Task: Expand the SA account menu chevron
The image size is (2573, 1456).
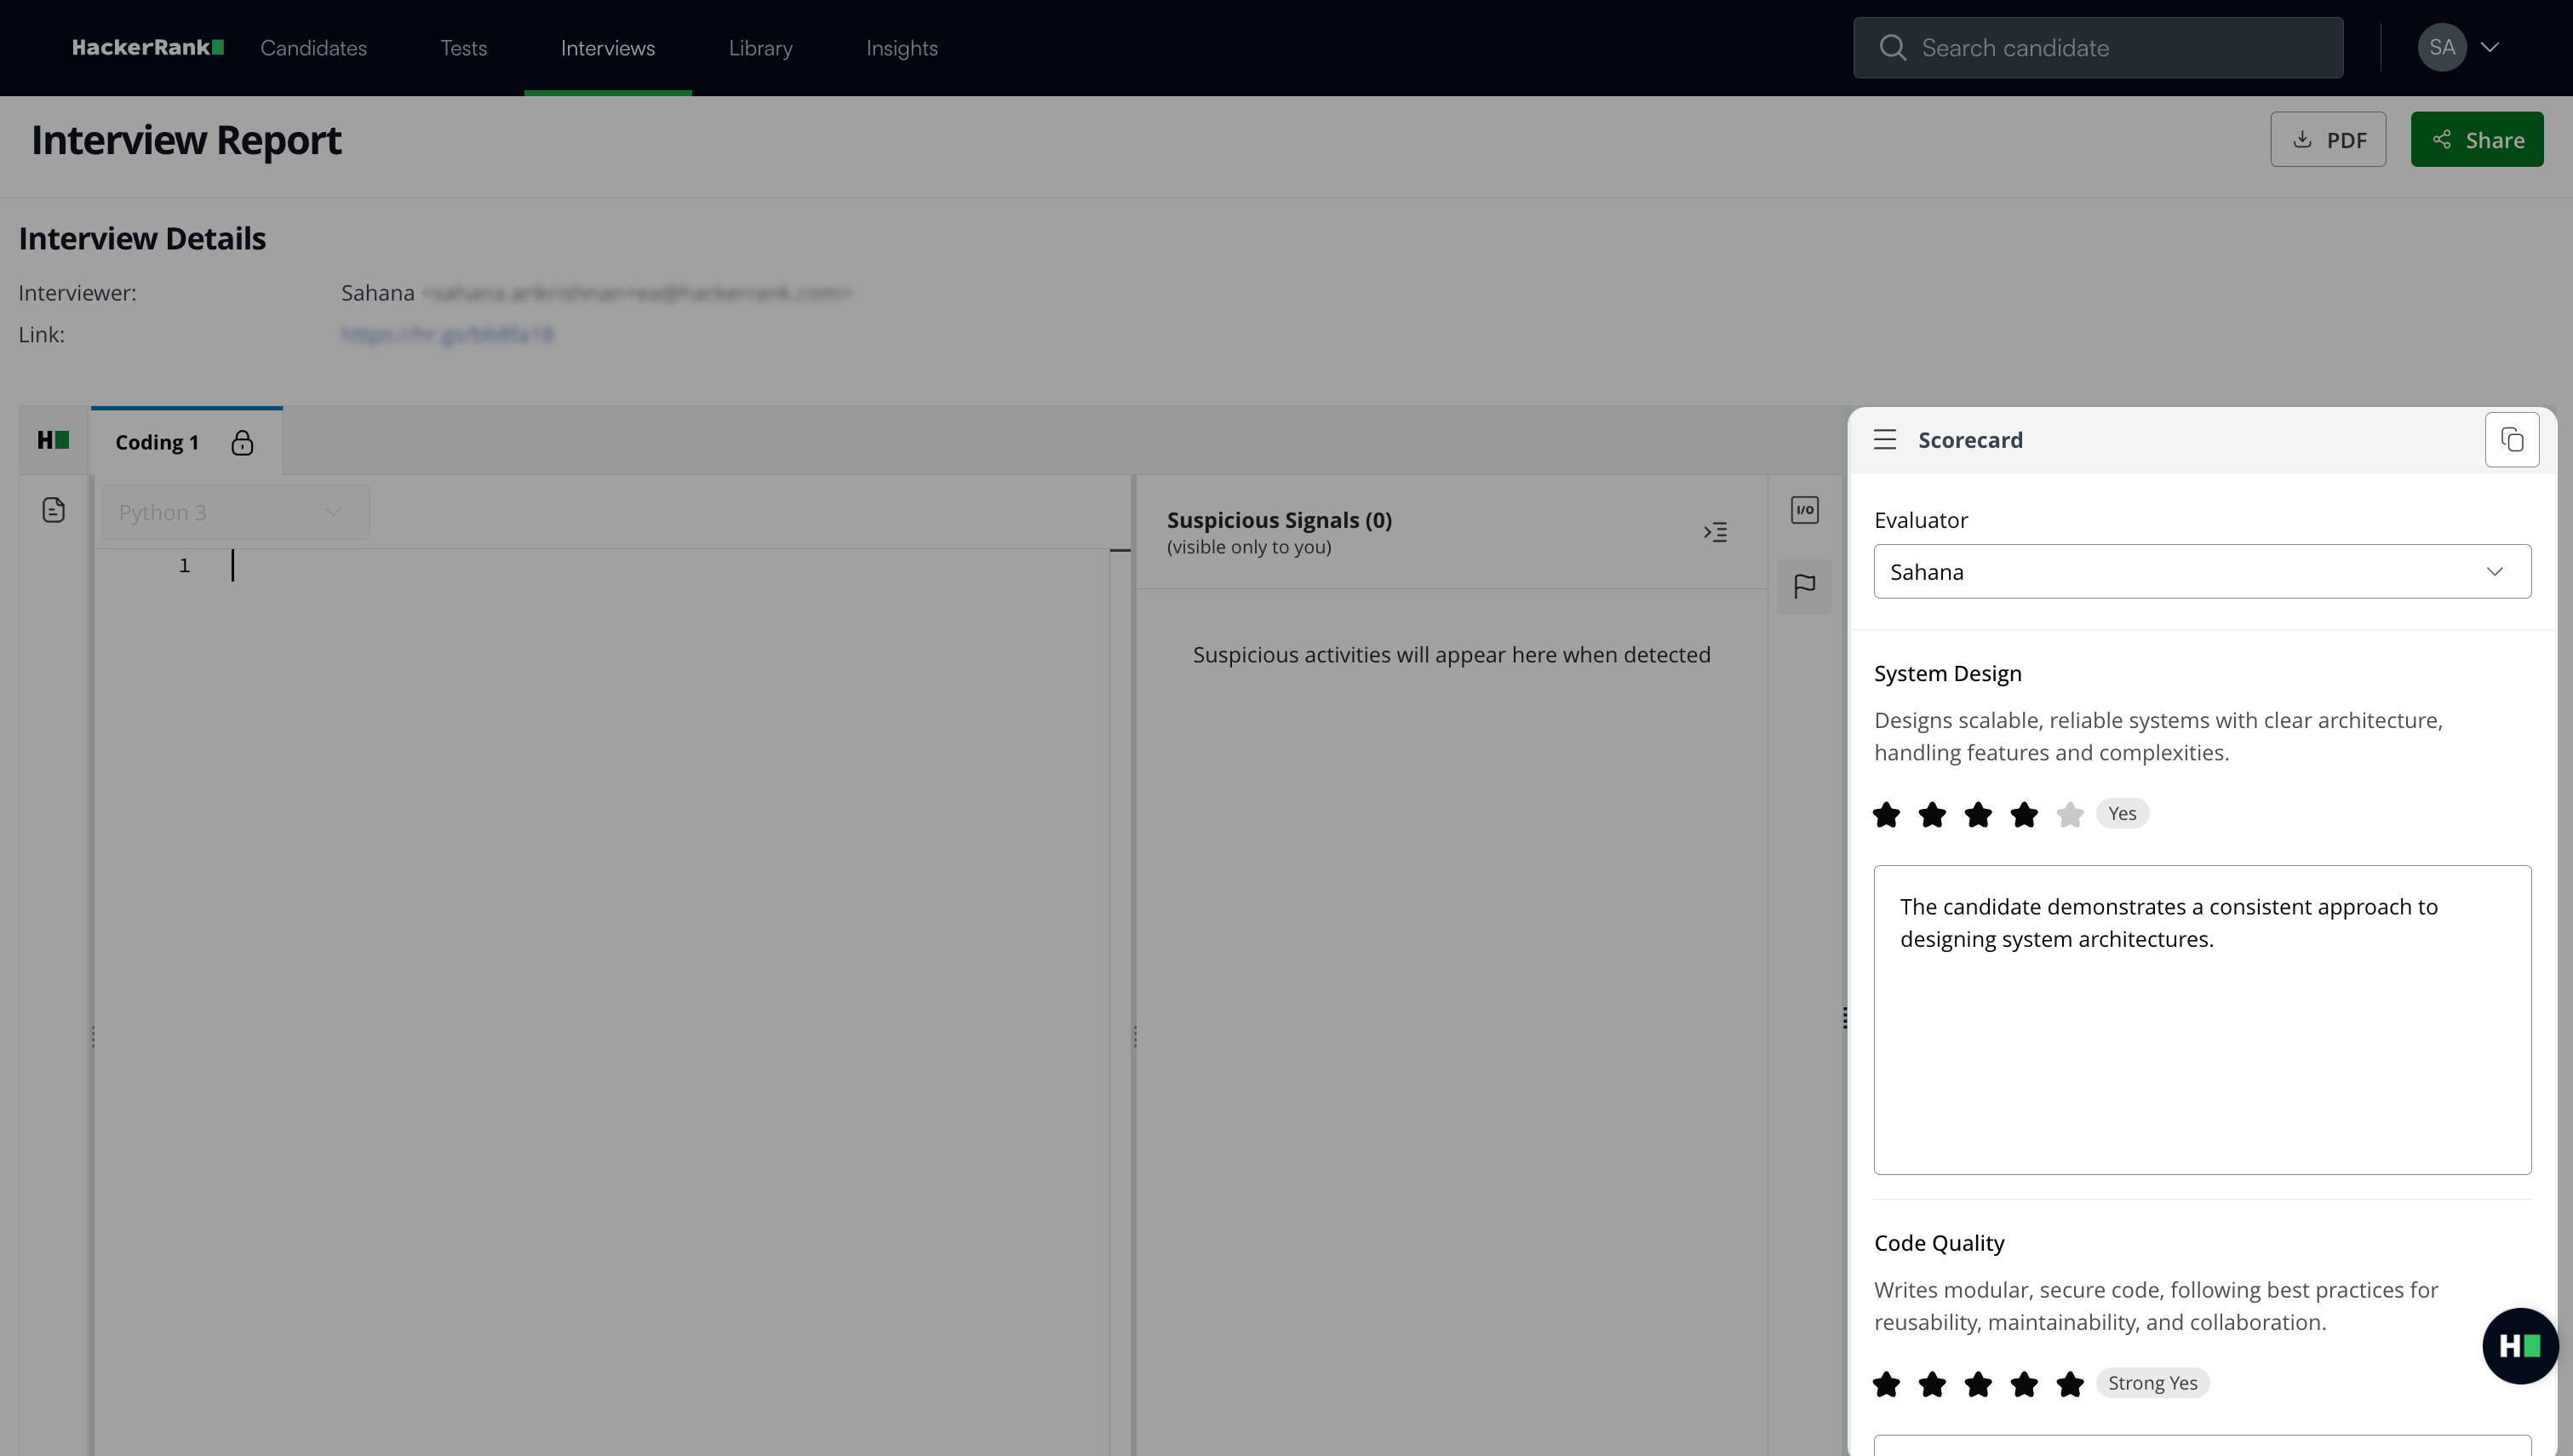Action: [2490, 47]
